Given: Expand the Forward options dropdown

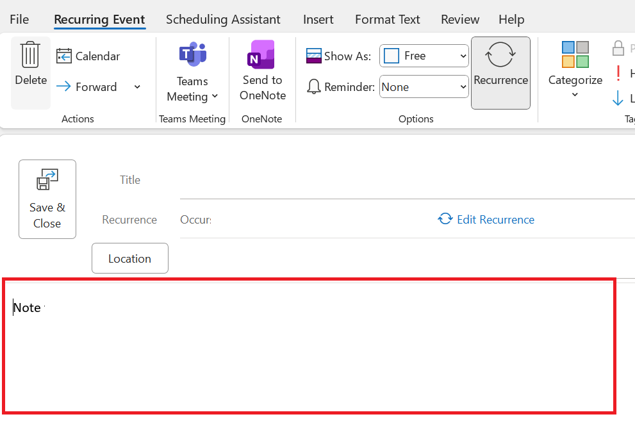Looking at the screenshot, I should [137, 86].
